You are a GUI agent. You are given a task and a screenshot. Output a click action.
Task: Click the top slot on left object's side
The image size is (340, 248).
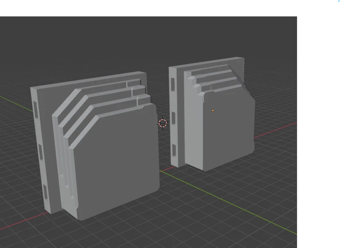36,110
